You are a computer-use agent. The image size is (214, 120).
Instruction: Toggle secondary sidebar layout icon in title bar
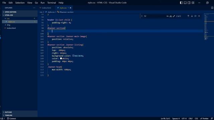tap(189, 3)
